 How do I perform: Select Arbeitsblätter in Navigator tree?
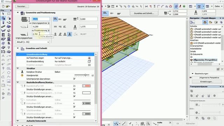point(196,49)
